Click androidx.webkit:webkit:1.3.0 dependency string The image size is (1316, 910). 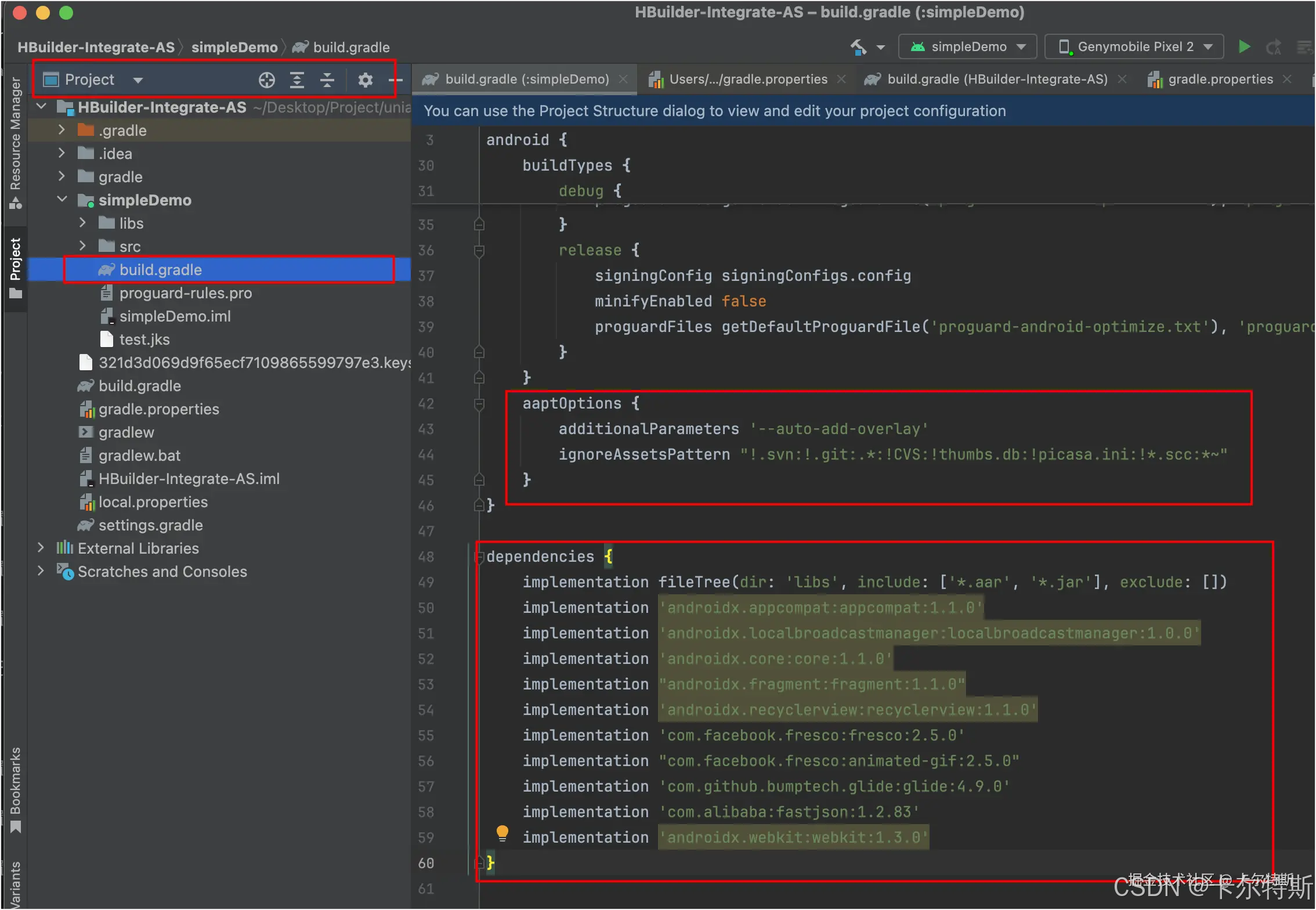point(794,837)
